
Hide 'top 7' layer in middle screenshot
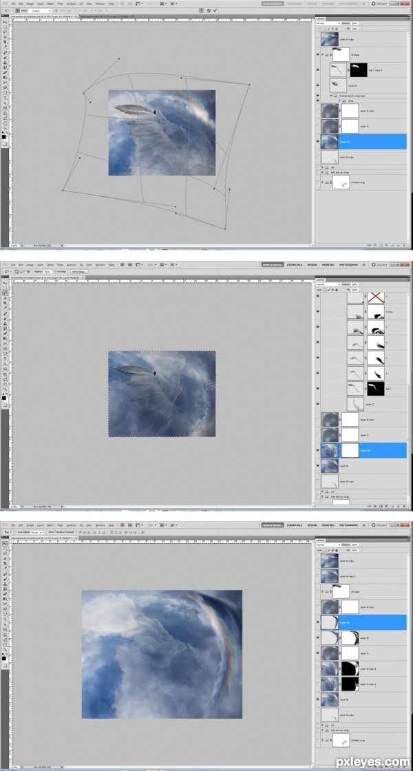318,388
